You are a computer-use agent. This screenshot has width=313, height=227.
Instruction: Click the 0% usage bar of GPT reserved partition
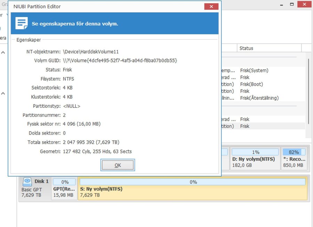point(64,182)
